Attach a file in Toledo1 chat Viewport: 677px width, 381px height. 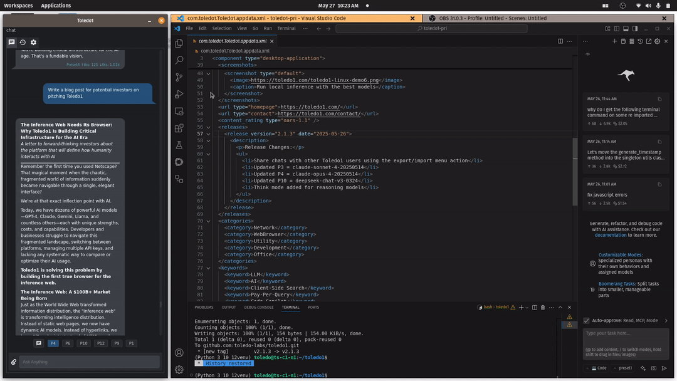point(14,362)
